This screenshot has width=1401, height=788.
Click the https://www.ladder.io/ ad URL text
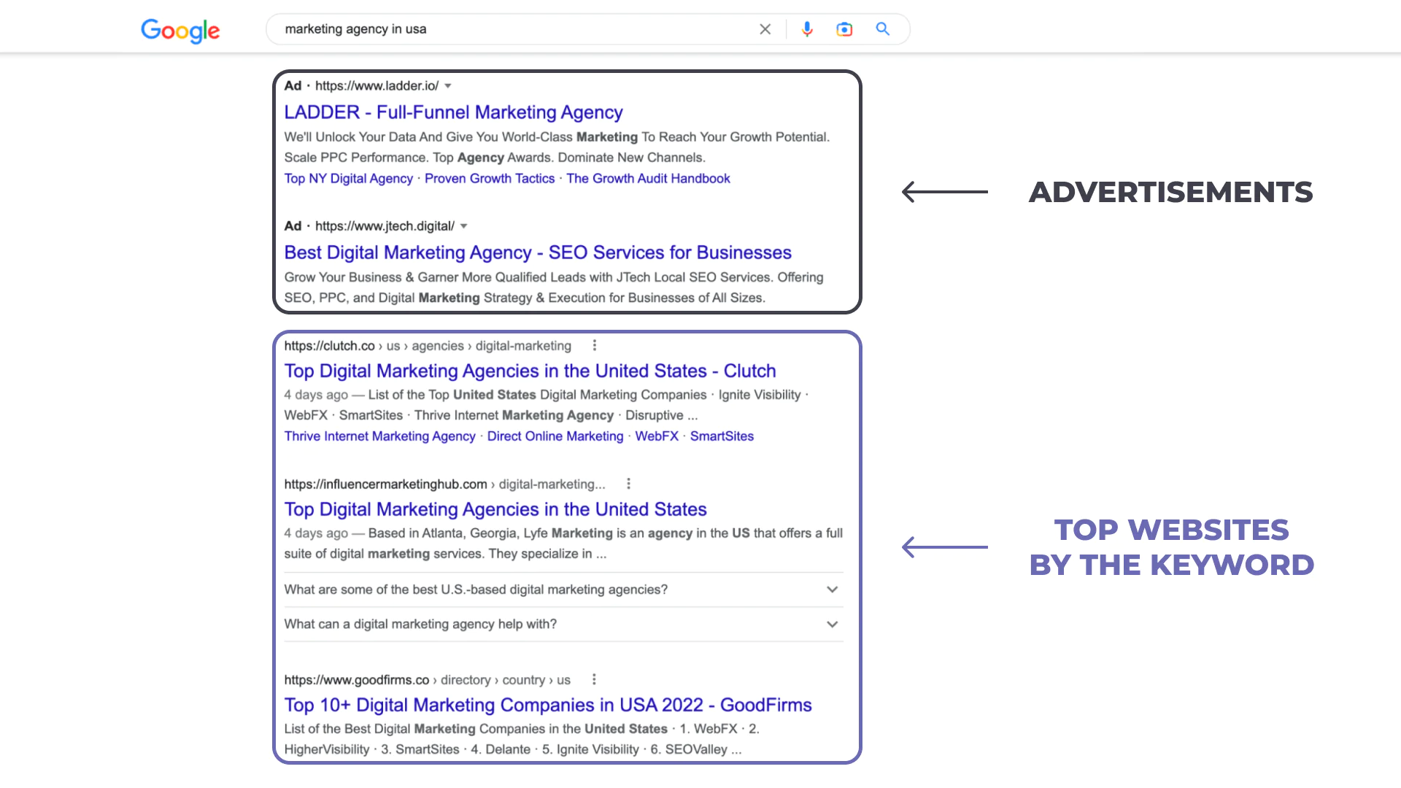pos(377,86)
